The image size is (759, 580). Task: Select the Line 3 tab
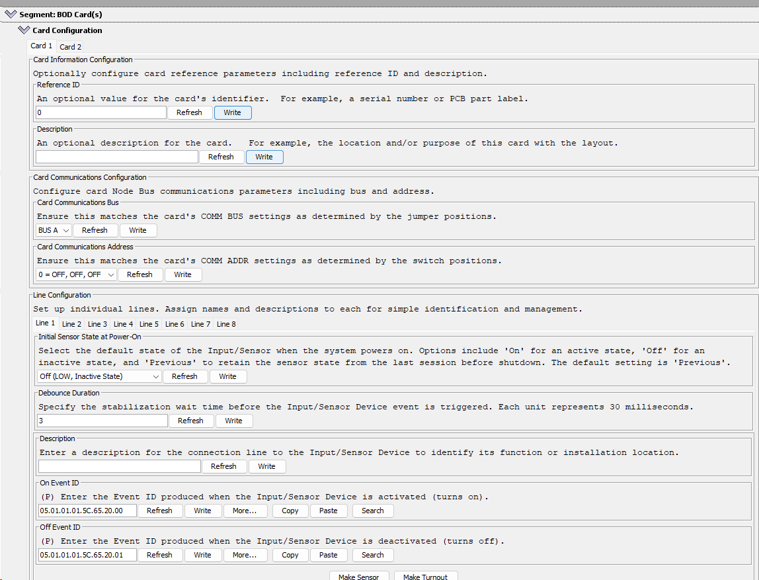pos(97,324)
